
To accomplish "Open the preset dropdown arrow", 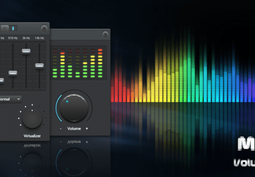I will point(19,99).
